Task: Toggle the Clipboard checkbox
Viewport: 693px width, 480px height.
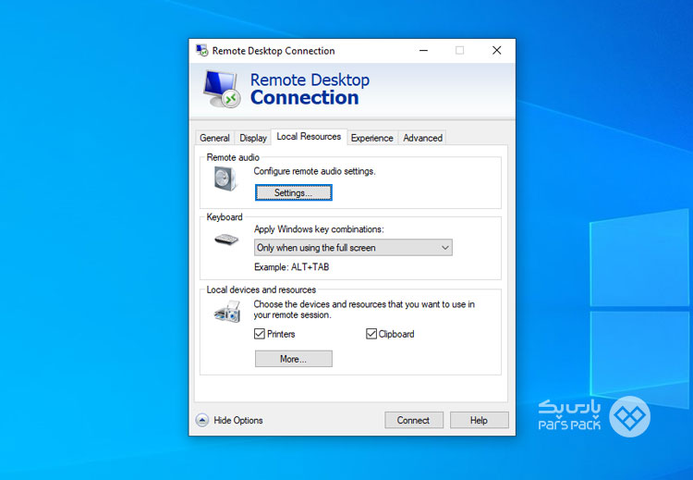Action: [371, 334]
